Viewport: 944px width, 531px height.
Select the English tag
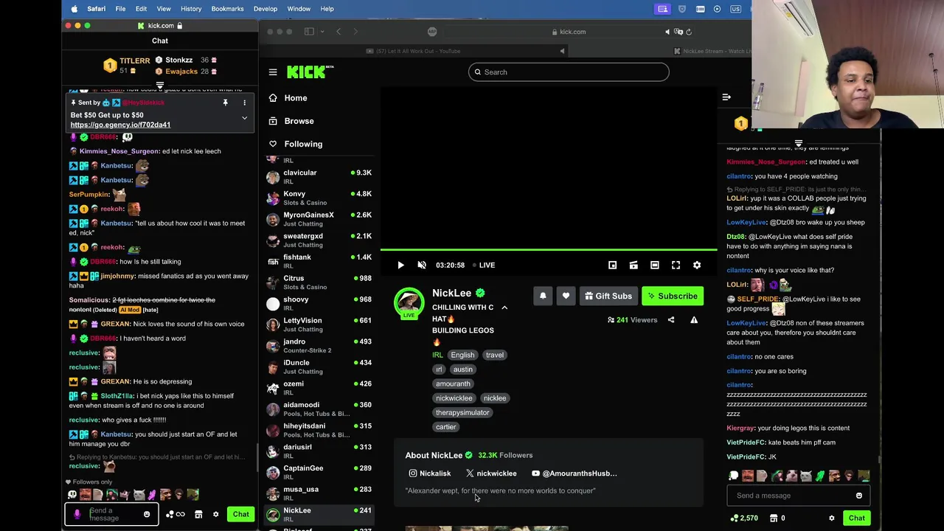pyautogui.click(x=462, y=355)
